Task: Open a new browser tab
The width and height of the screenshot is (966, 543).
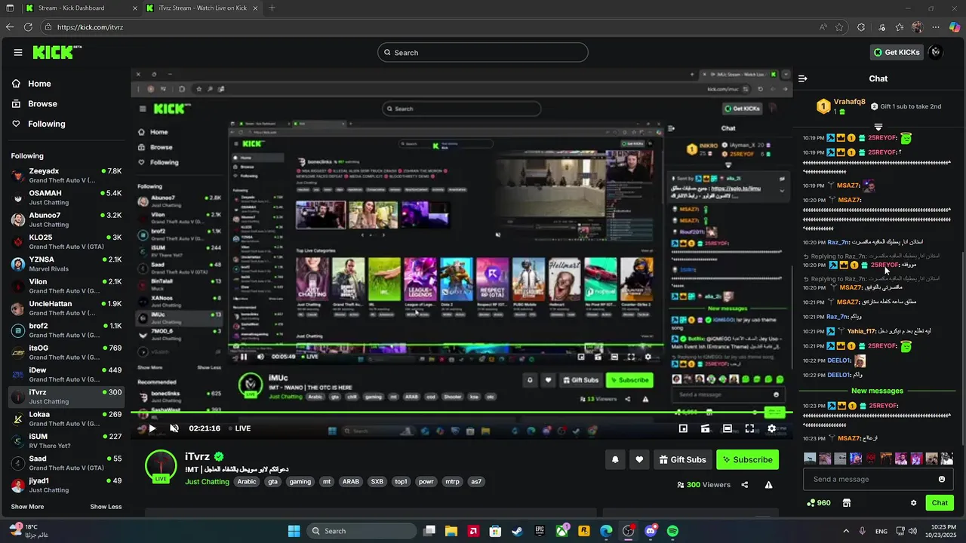Action: pos(272,8)
